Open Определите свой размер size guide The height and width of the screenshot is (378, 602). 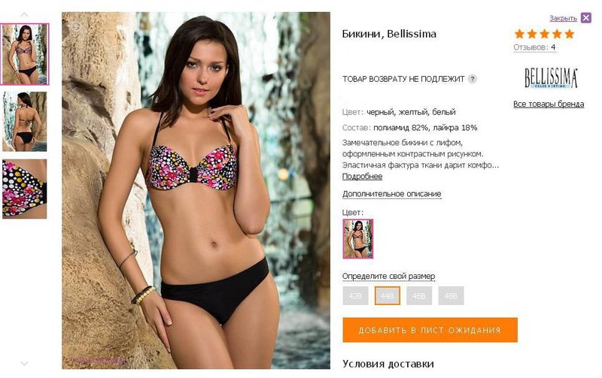click(x=388, y=276)
